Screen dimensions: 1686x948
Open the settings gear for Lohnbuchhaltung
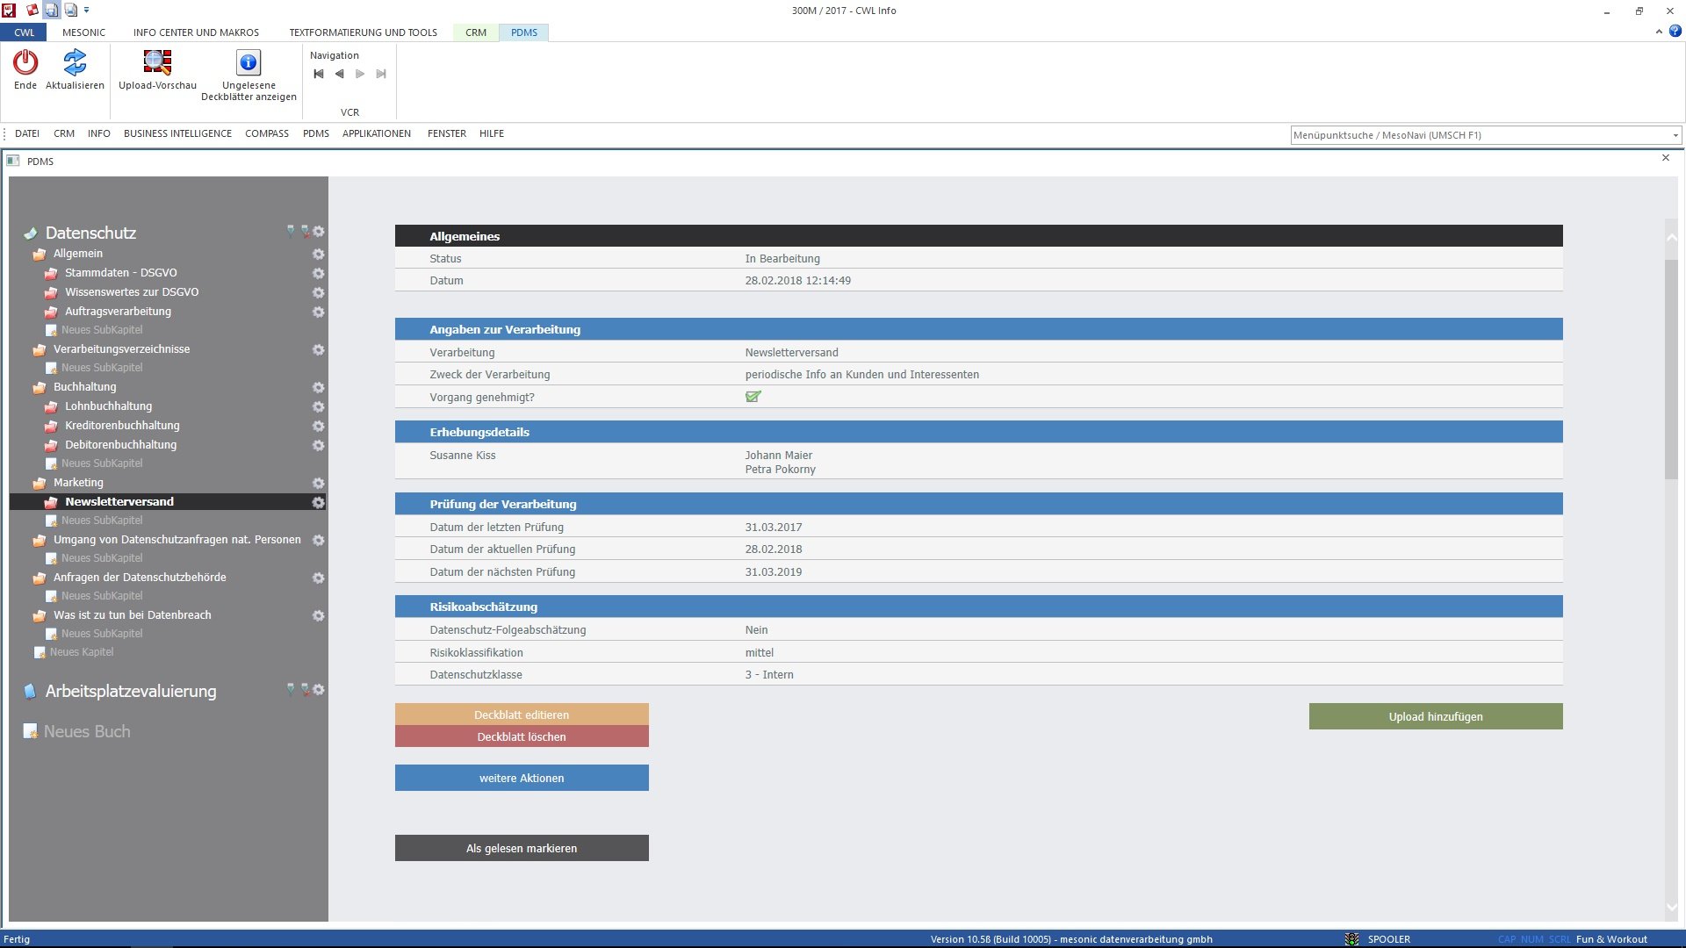click(318, 406)
